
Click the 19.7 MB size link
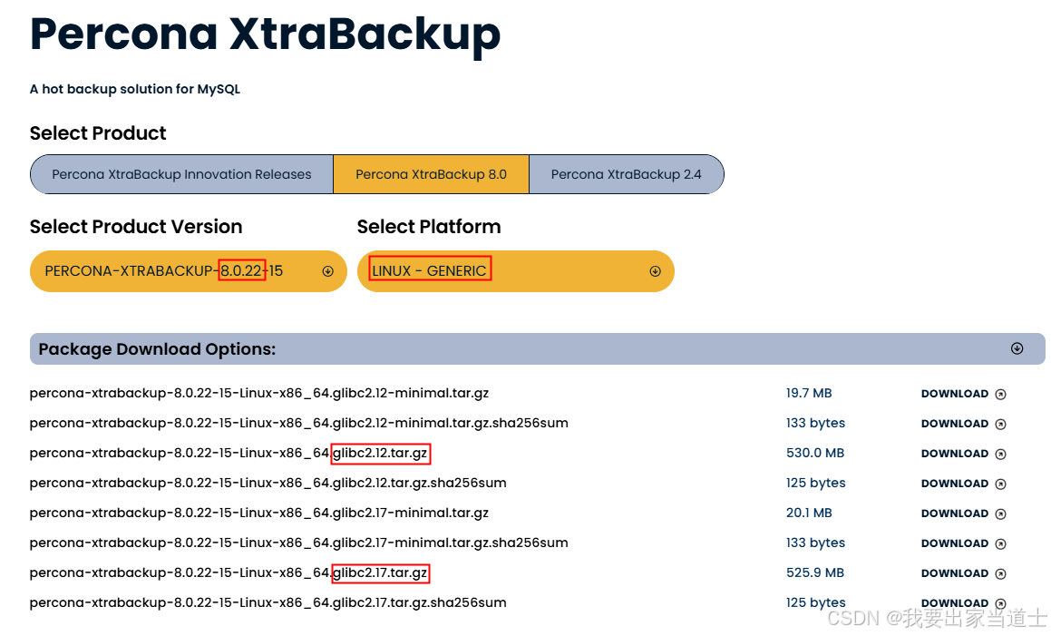pyautogui.click(x=806, y=393)
